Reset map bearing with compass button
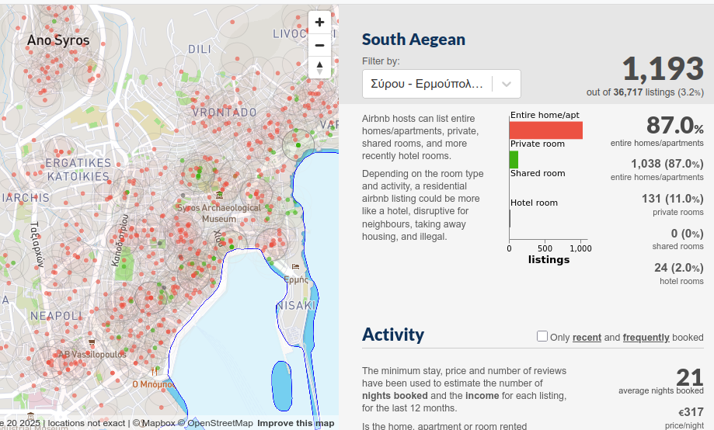 coord(319,68)
